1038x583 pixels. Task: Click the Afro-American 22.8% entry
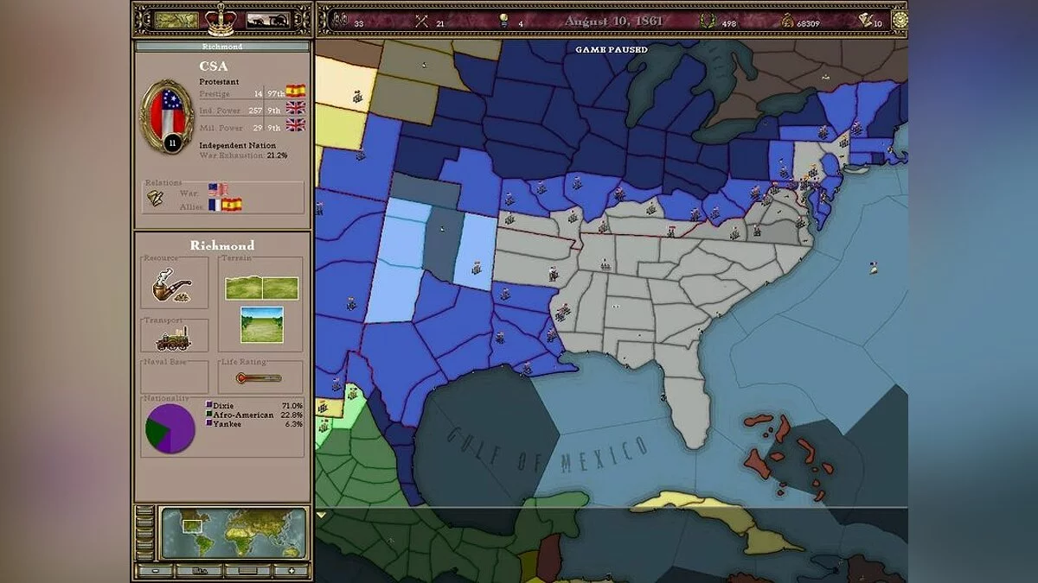point(259,415)
